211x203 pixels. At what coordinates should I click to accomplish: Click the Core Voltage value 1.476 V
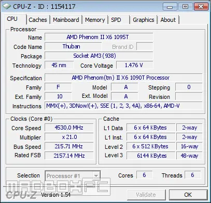[x=135, y=65]
